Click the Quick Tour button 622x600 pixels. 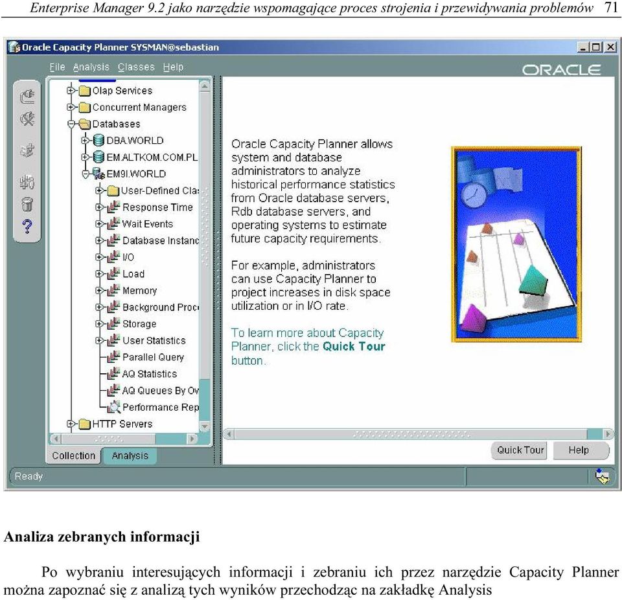click(x=520, y=450)
